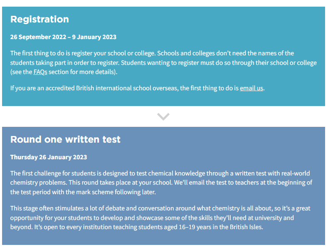Open the FAQs link
The image size is (328, 247).
[x=40, y=72]
